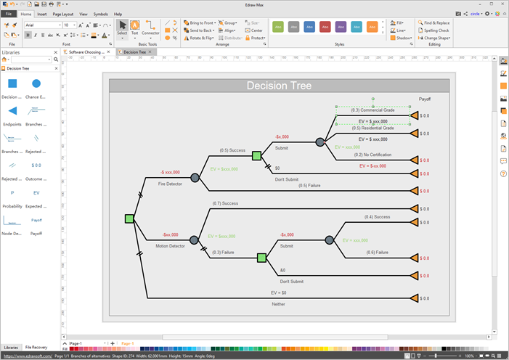Expand the Fill dropdown
The image size is (509, 360).
coord(403,23)
